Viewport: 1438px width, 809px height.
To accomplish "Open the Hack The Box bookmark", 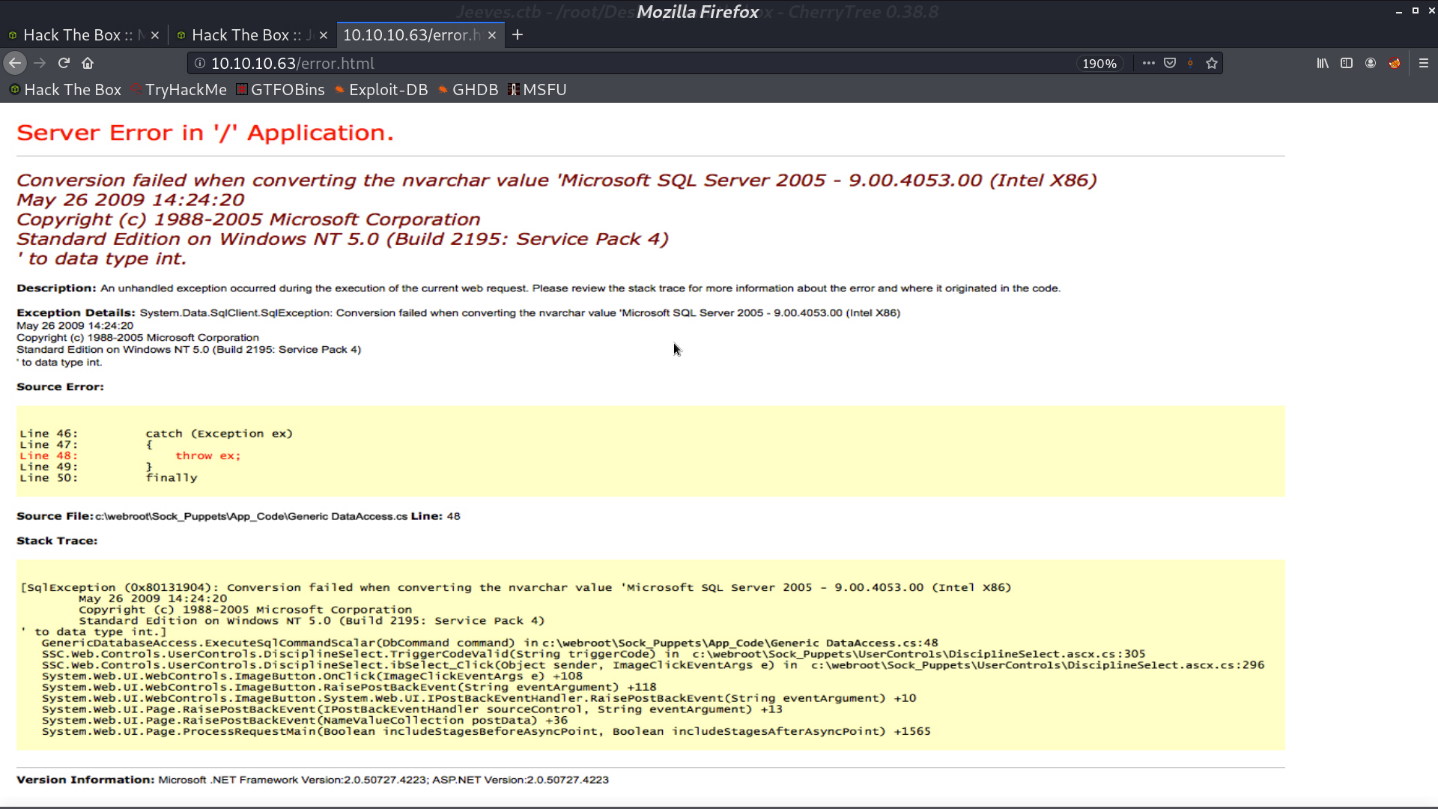I will [65, 90].
